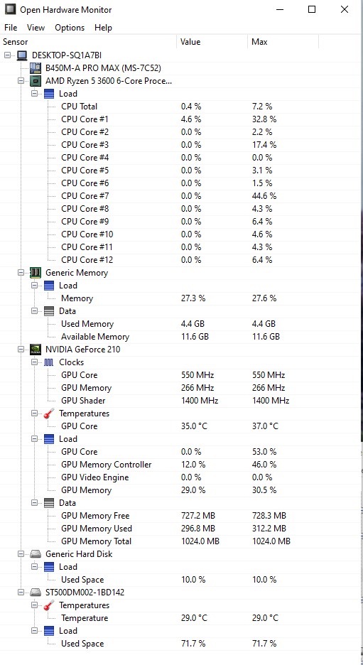
Task: Click the Max column header
Action: (x=283, y=42)
